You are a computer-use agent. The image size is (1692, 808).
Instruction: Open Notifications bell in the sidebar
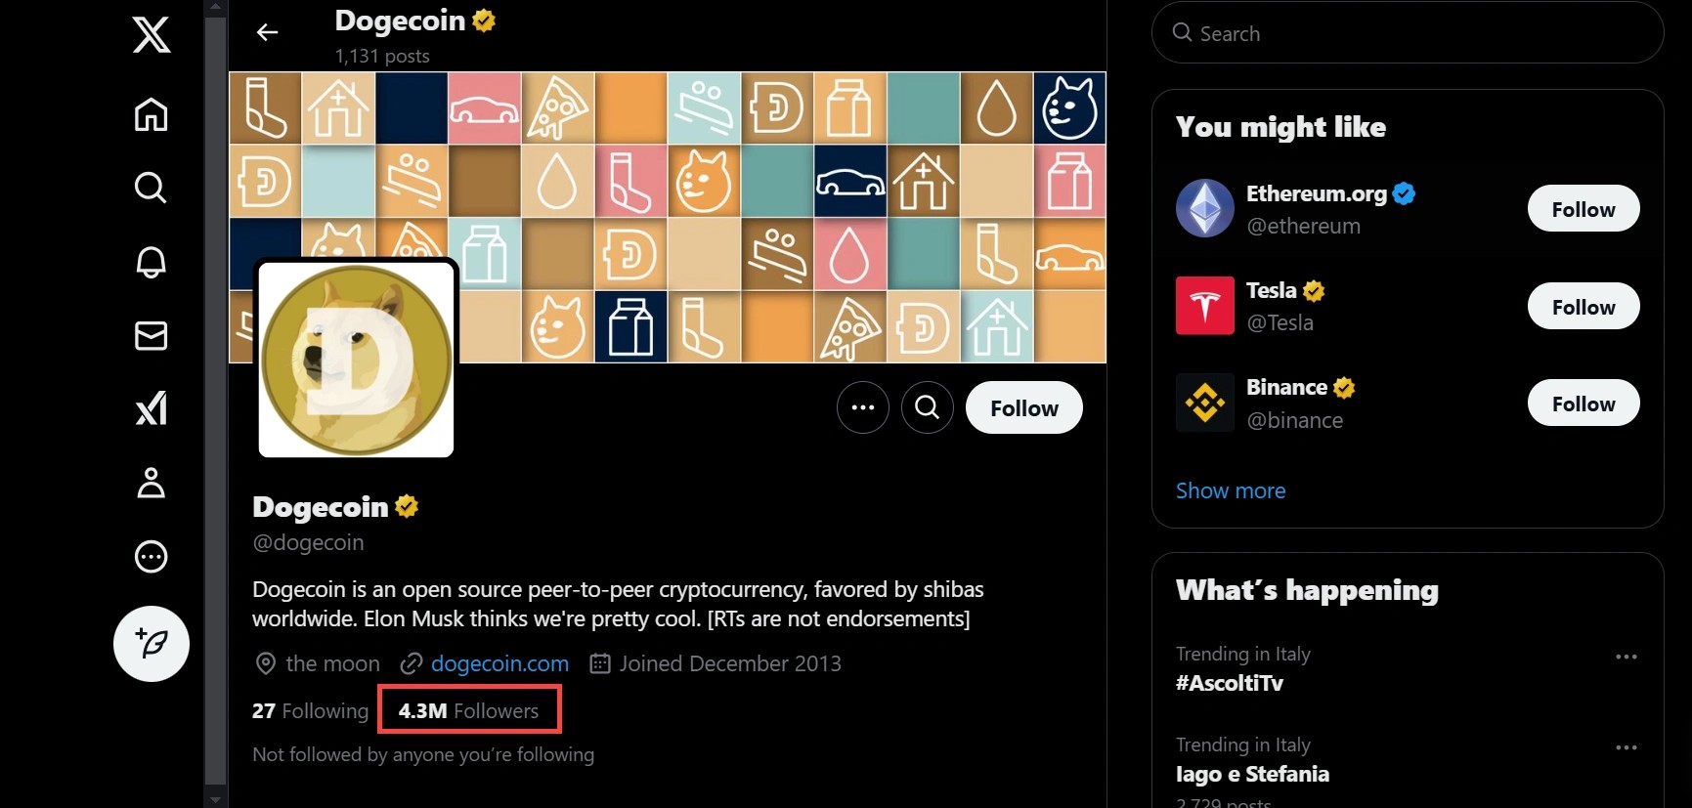(151, 261)
